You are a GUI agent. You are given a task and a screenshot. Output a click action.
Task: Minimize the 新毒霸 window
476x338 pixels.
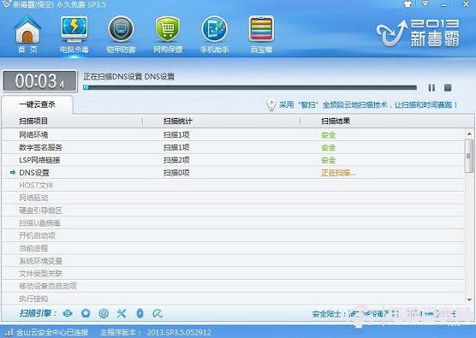443,5
